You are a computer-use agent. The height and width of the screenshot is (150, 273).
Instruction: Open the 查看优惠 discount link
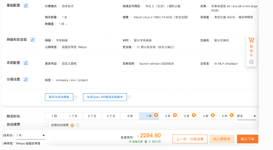[x=136, y=142]
